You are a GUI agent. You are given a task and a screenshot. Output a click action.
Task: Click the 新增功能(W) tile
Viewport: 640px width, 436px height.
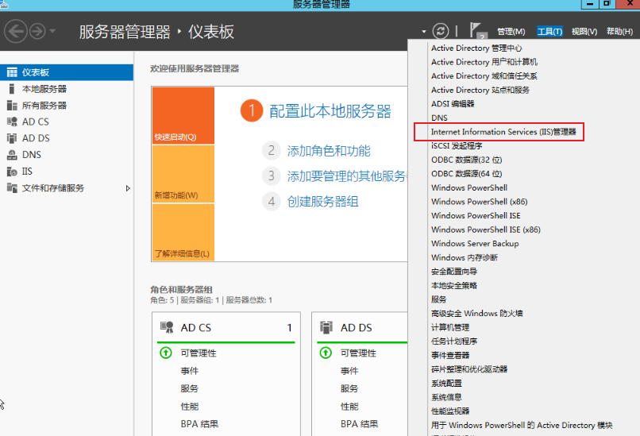pos(183,174)
